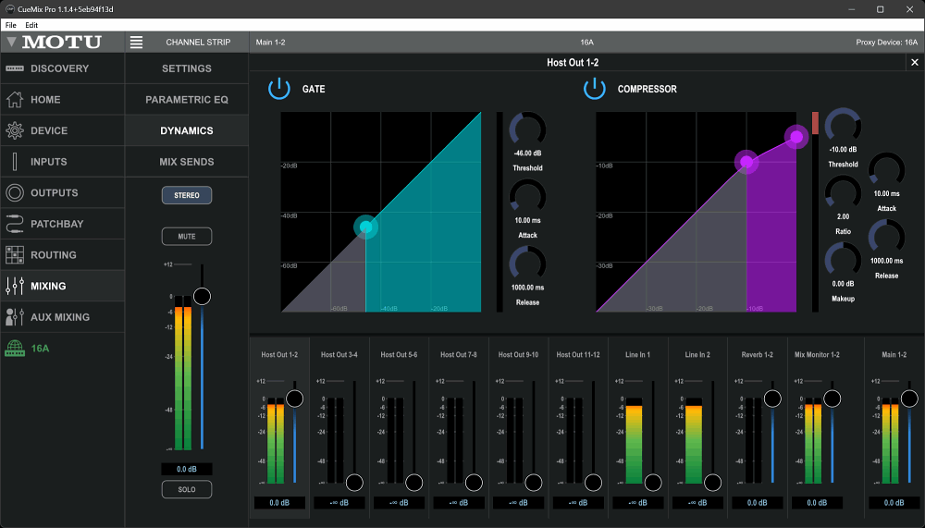Open Home via the house icon

15,100
